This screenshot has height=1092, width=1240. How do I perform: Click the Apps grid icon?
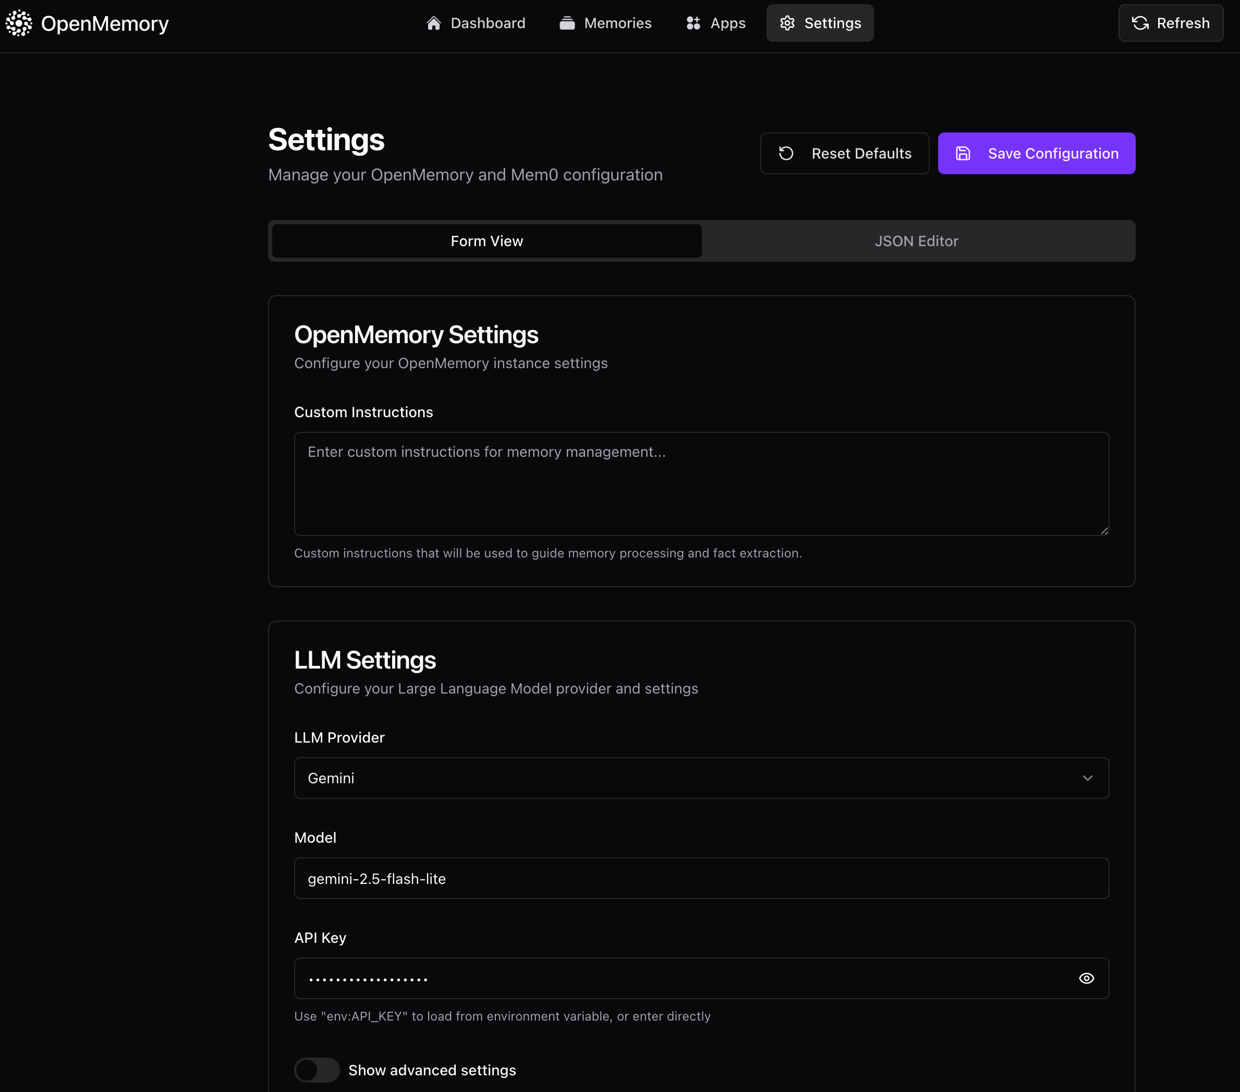coord(693,23)
